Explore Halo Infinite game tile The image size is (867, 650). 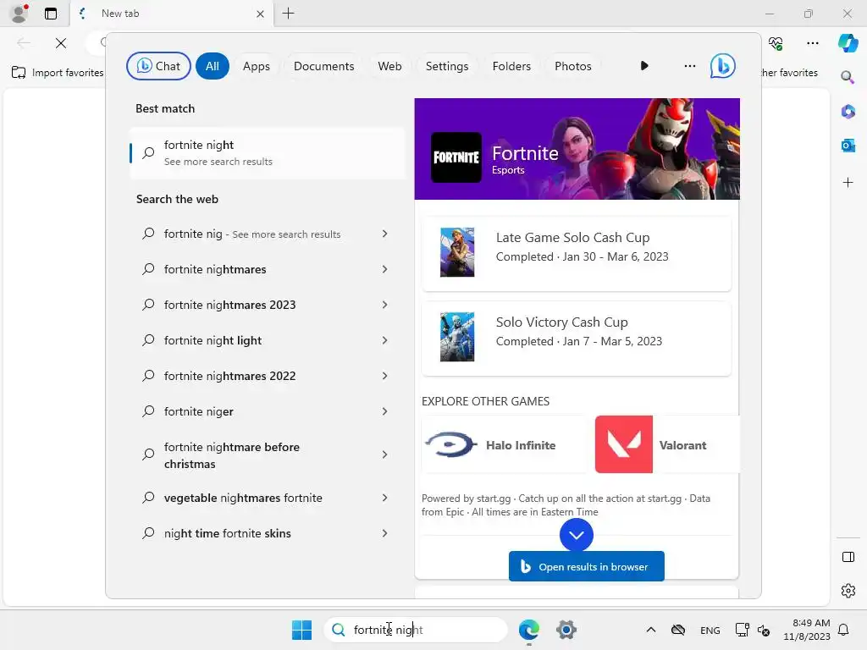pos(503,444)
